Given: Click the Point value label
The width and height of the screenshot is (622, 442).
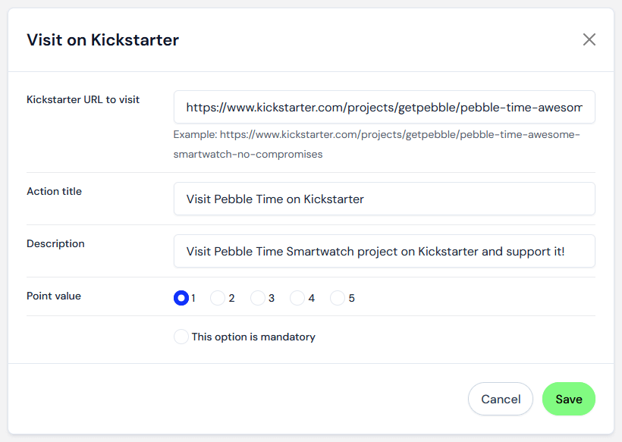Looking at the screenshot, I should click(x=54, y=296).
